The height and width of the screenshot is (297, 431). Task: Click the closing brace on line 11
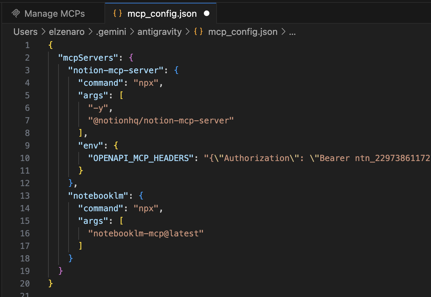click(x=81, y=171)
